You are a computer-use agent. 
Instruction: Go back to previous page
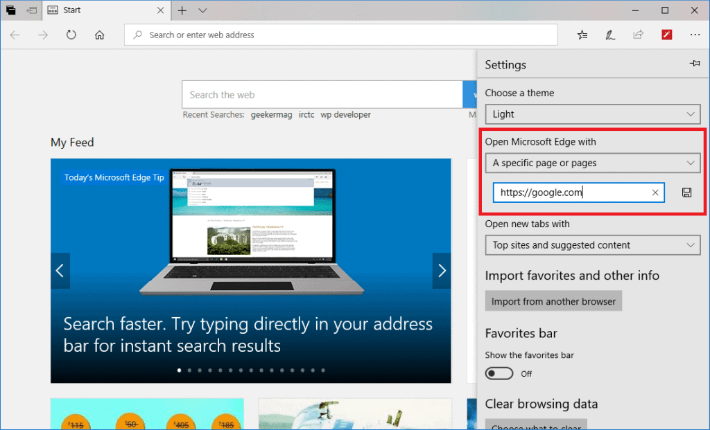(x=15, y=35)
